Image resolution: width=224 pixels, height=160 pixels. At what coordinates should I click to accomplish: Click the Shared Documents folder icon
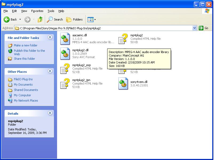(x=10, y=90)
